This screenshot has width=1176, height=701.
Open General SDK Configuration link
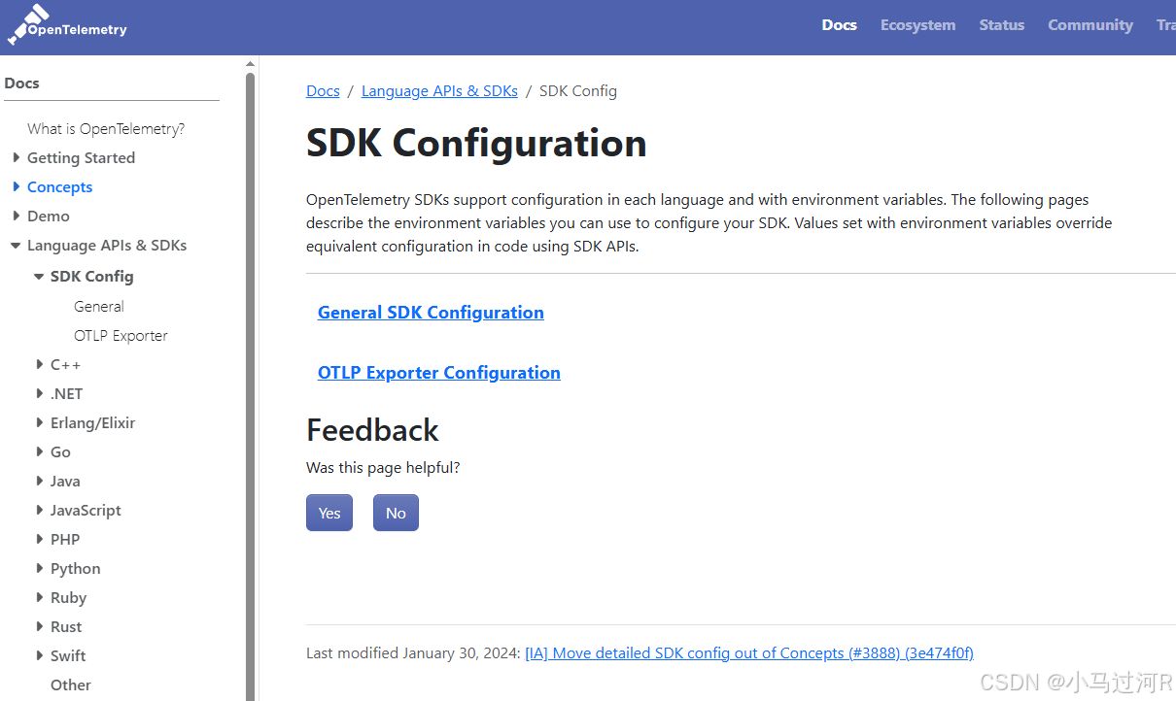[431, 313]
